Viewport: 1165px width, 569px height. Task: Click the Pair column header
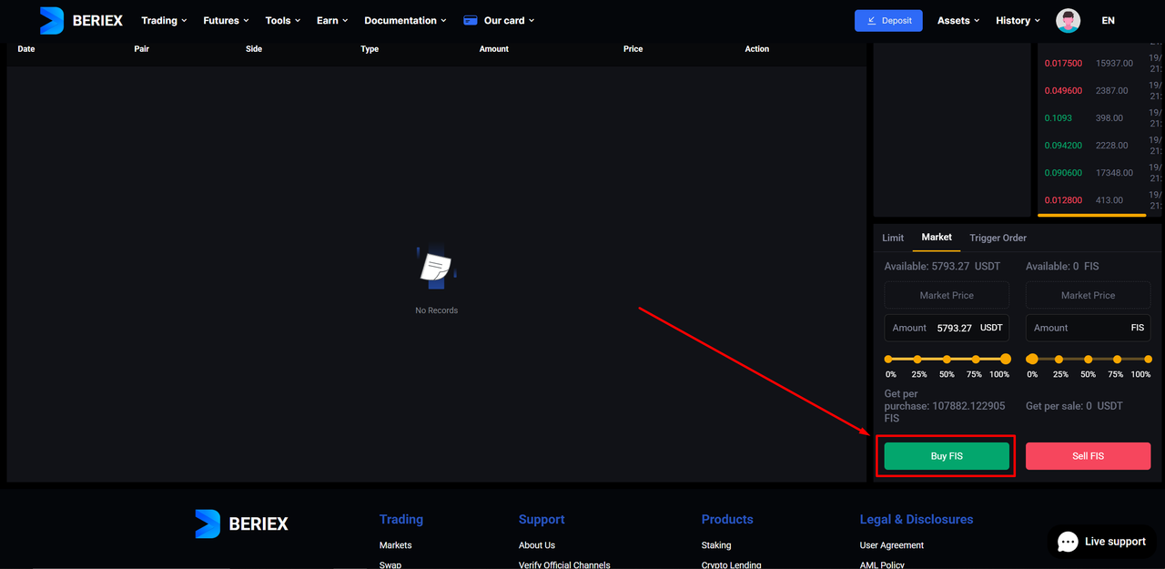[141, 49]
